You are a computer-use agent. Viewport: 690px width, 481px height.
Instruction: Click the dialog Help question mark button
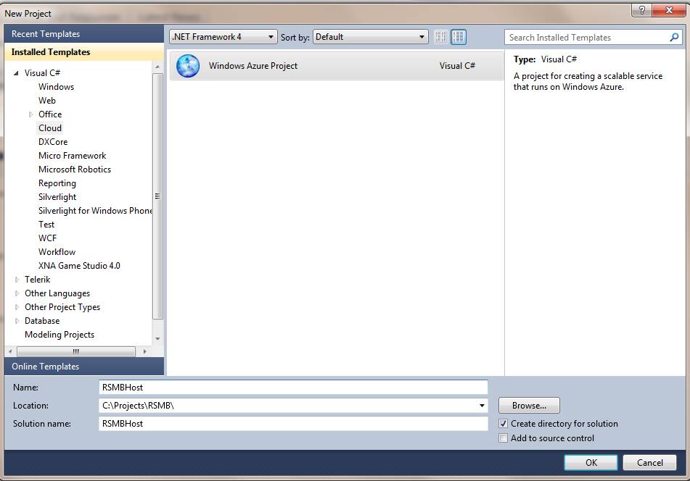click(641, 10)
